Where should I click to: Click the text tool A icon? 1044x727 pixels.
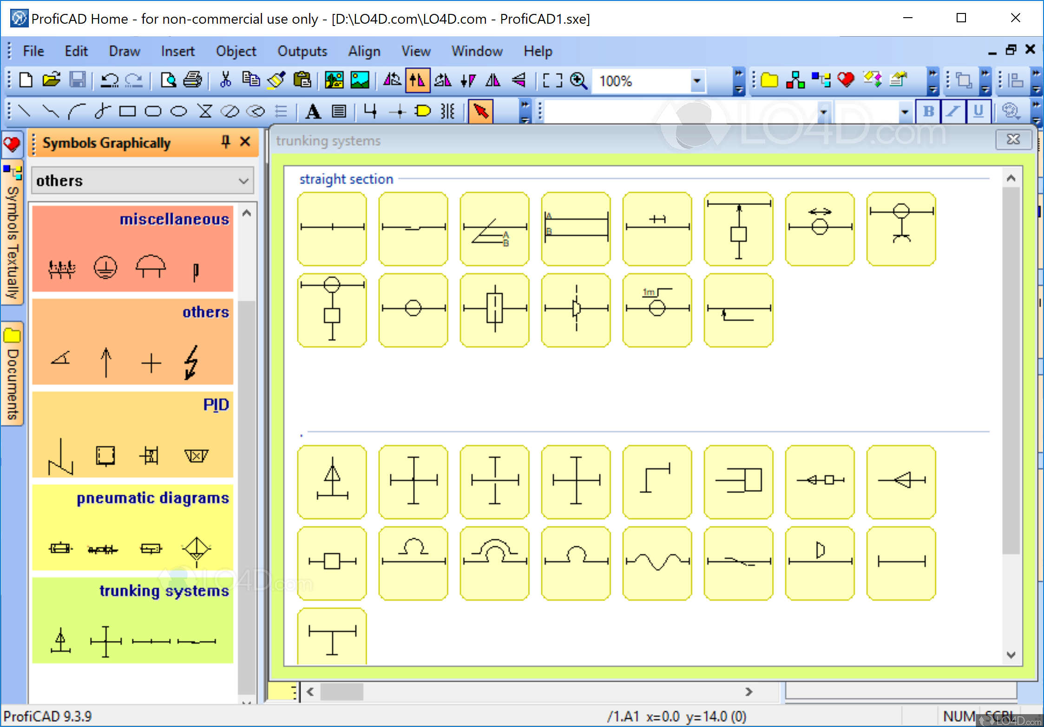point(313,111)
